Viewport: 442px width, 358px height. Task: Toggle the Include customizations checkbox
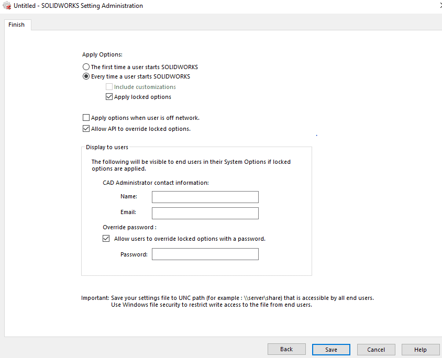coord(109,87)
